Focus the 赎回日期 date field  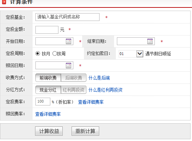pos(54,65)
